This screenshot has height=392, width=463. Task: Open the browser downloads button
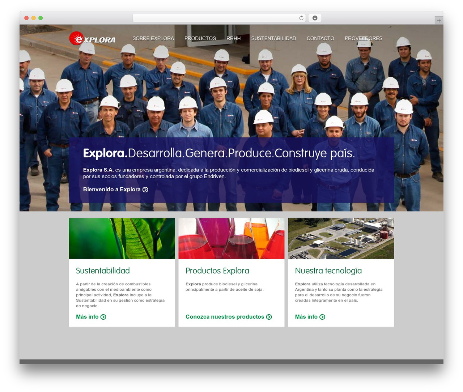click(315, 18)
